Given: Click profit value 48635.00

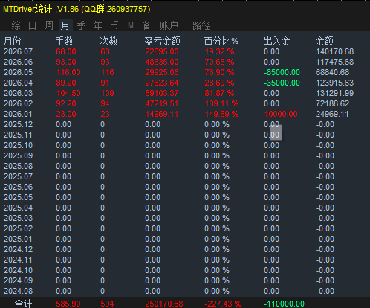Looking at the screenshot, I should (x=162, y=62).
